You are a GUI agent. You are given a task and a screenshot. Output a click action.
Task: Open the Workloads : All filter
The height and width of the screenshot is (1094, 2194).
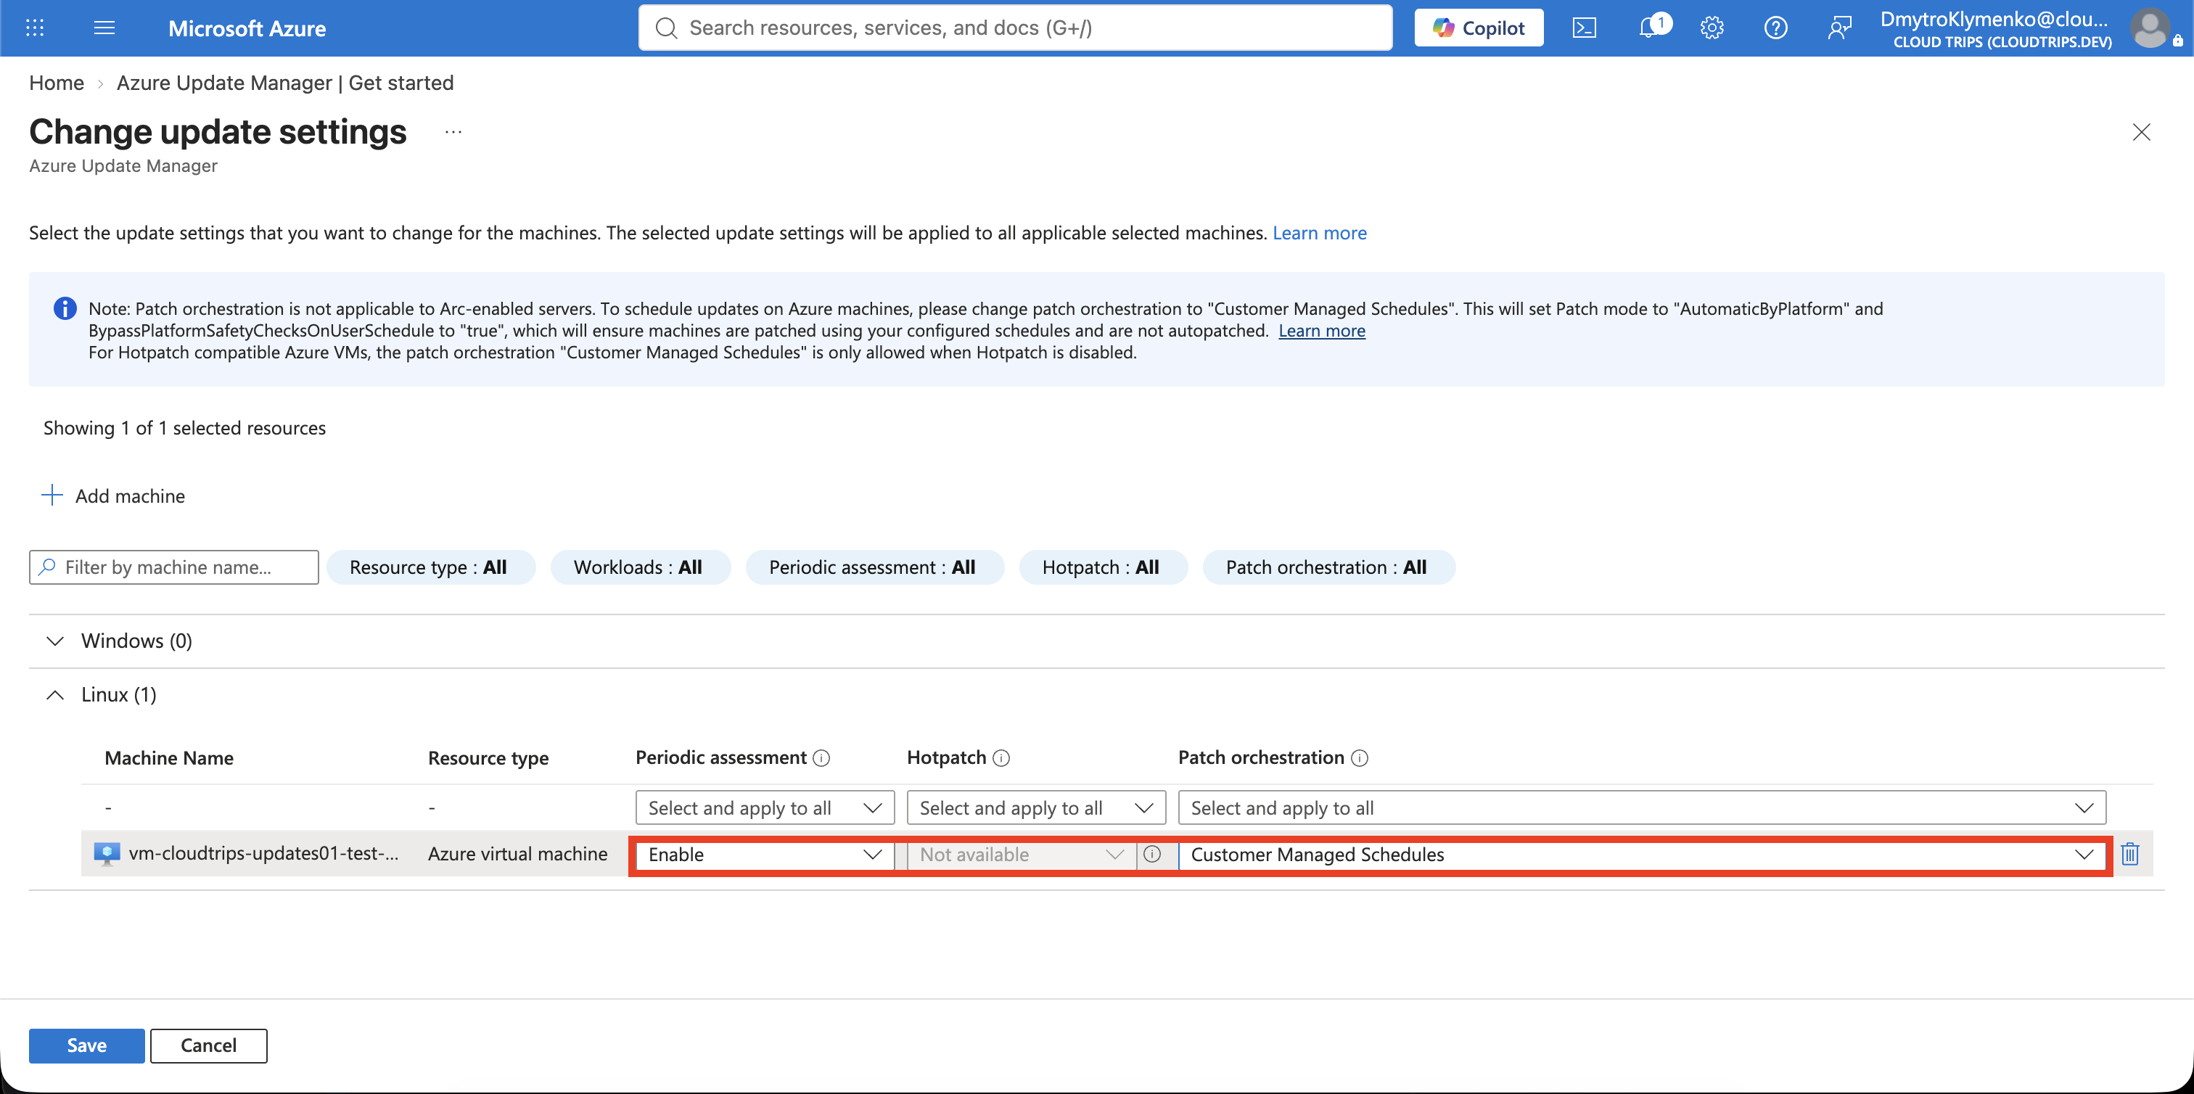point(640,567)
